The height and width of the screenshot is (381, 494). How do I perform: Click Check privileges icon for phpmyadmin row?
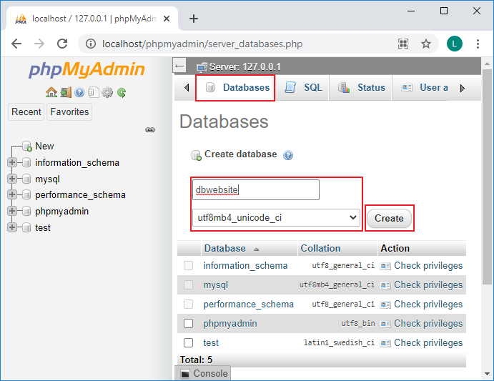(x=385, y=324)
